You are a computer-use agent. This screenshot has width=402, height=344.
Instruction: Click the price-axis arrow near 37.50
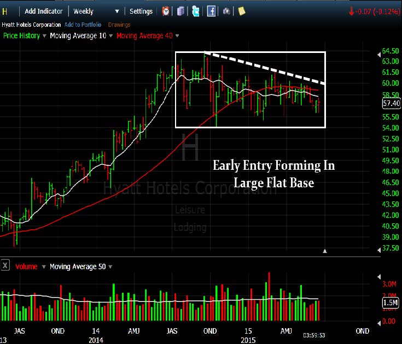[x=379, y=250]
